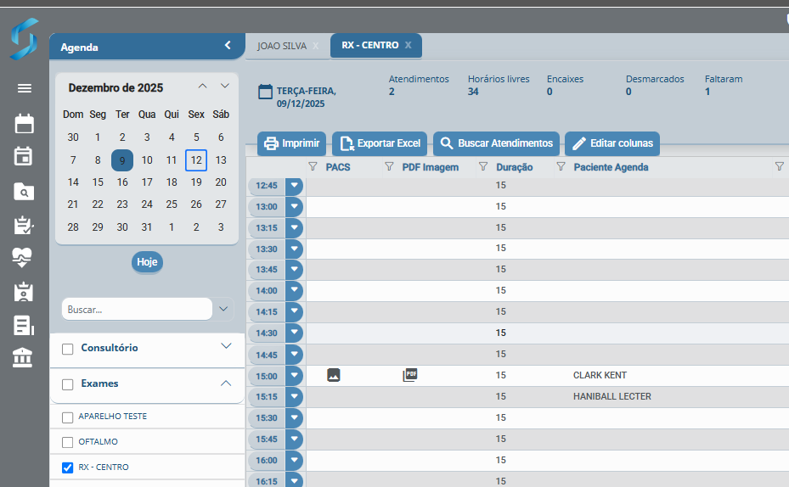This screenshot has height=487, width=789.
Task: Open the PDF image icon at 15:00
Action: pos(410,374)
